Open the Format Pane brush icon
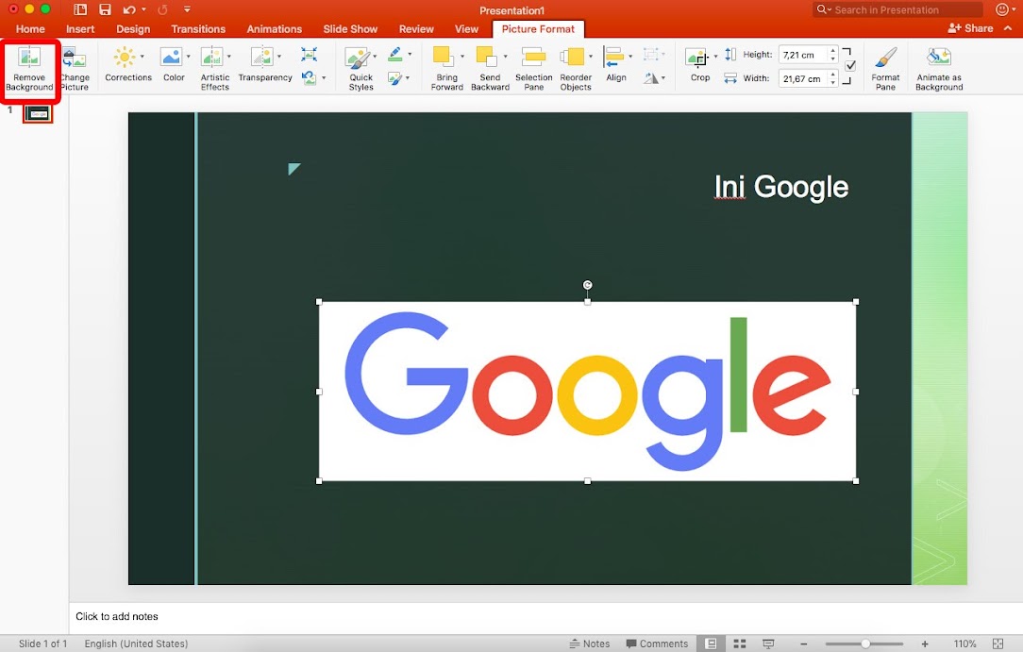 point(885,58)
